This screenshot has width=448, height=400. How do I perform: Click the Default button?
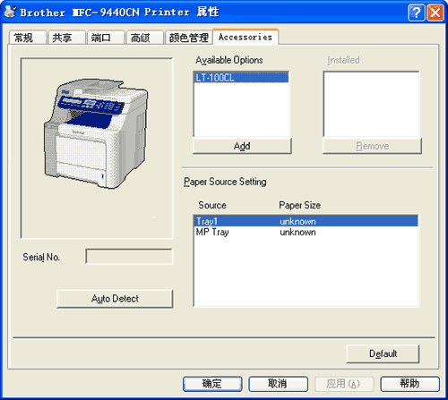383,353
